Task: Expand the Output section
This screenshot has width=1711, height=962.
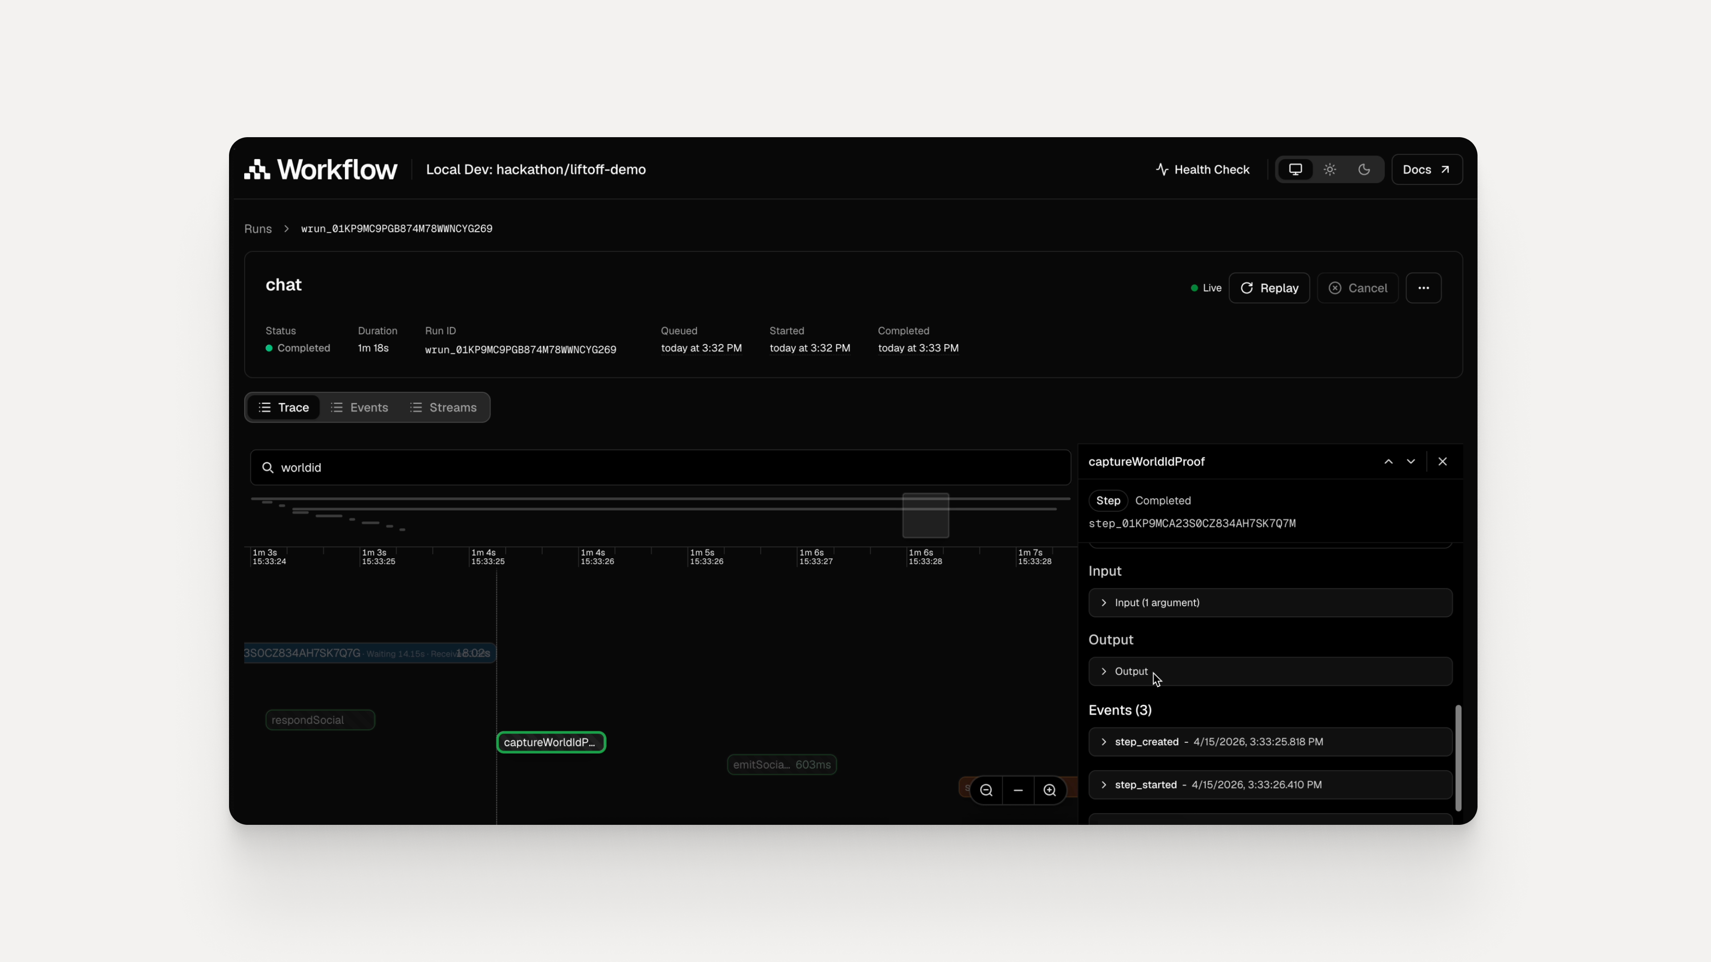Action: 1270,671
